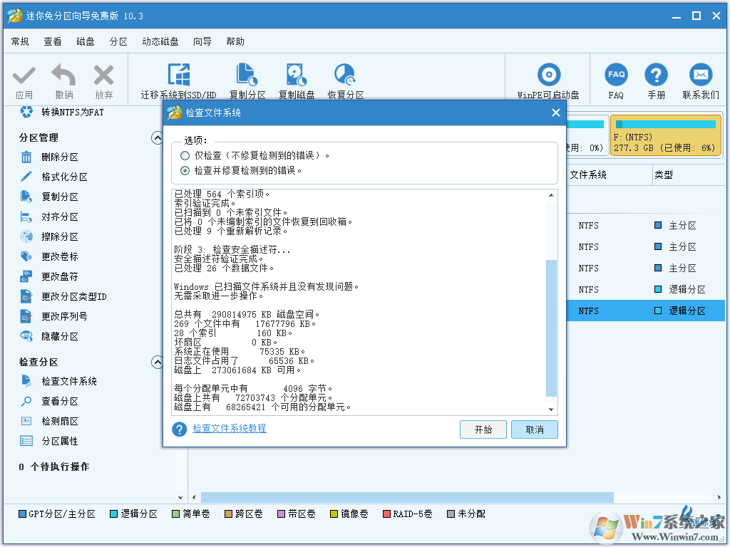This screenshot has width=730, height=547.
Task: Click the 迁移系统到SSD/HD toolbar icon
Action: [178, 75]
